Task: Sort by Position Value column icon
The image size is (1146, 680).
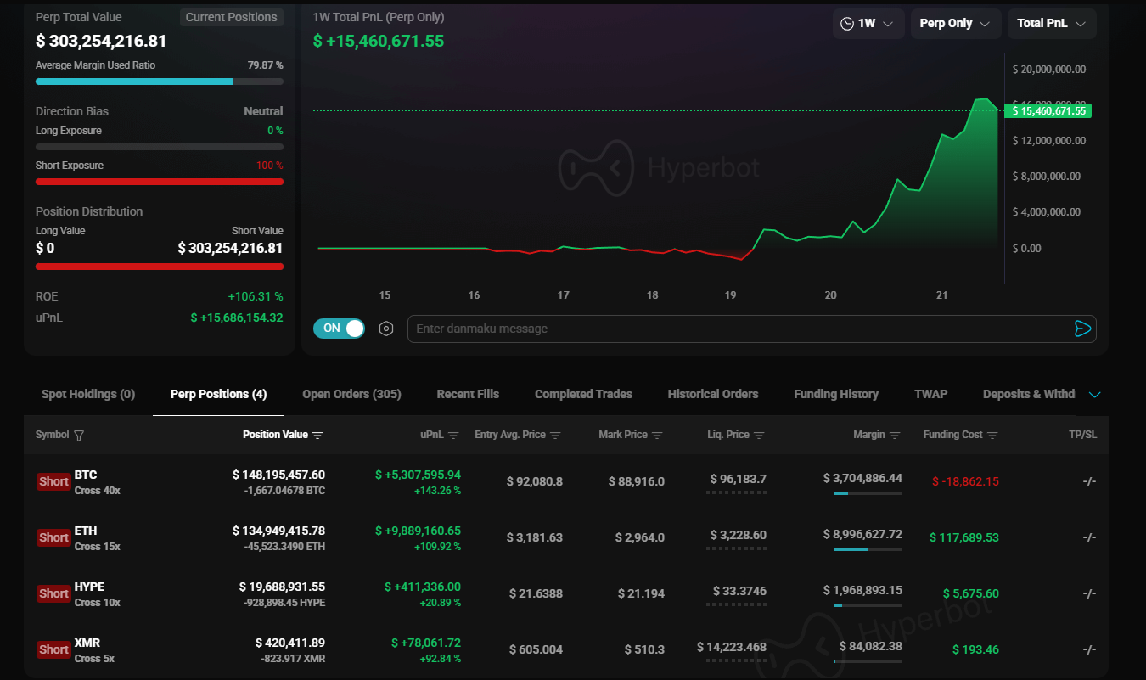Action: click(x=317, y=436)
